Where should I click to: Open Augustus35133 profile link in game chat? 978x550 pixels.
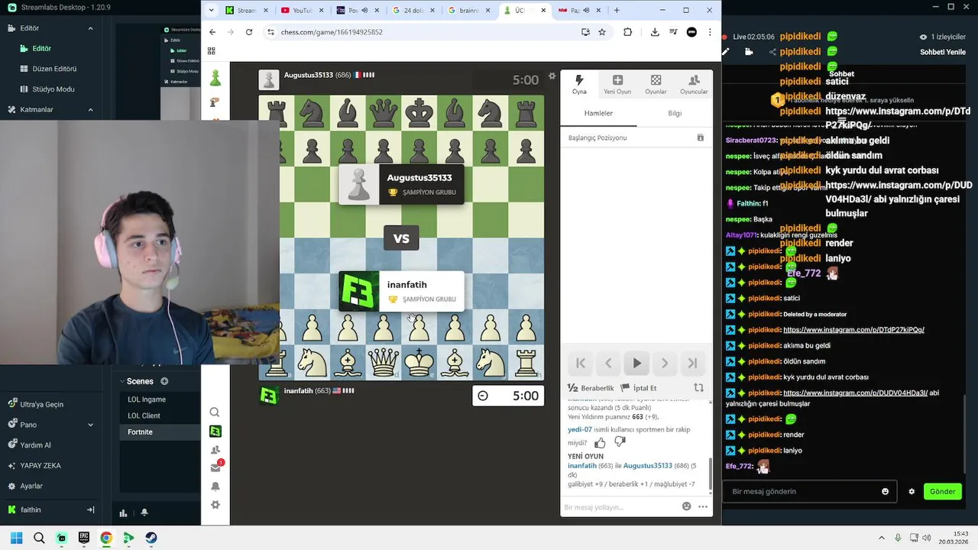pos(647,465)
